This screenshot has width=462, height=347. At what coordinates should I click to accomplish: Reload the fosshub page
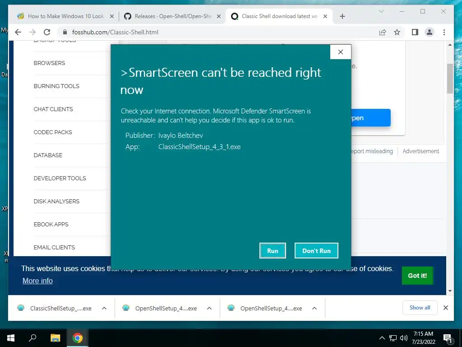(x=47, y=32)
